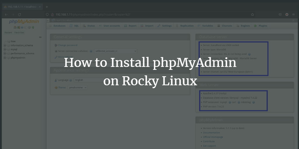Select the Recent tab in sidebar
299x149 pixels.
[8, 33]
